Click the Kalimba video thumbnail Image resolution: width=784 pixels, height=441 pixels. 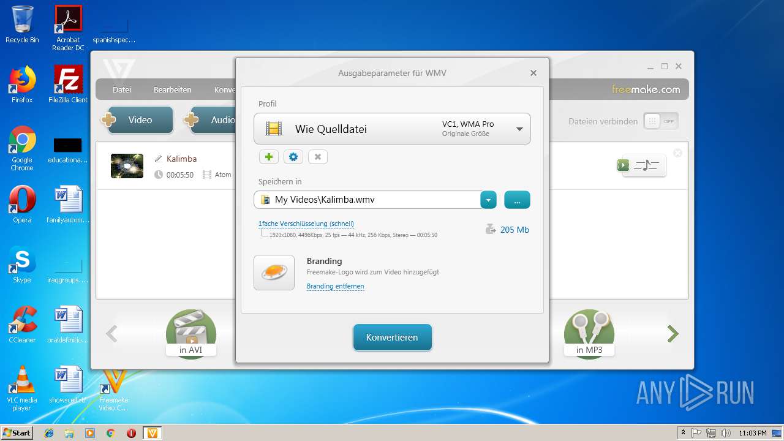127,166
